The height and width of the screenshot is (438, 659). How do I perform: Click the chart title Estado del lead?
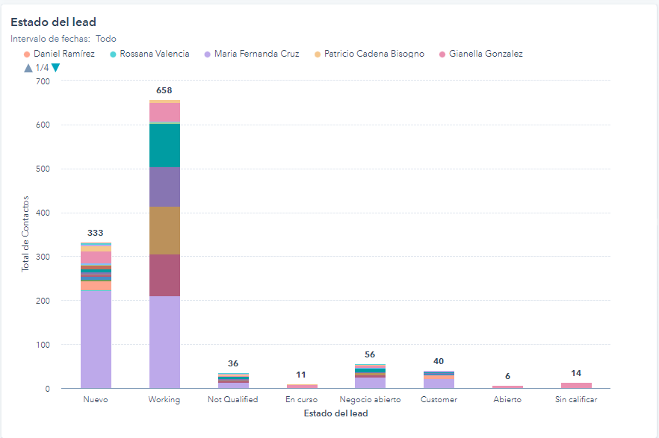tap(53, 22)
